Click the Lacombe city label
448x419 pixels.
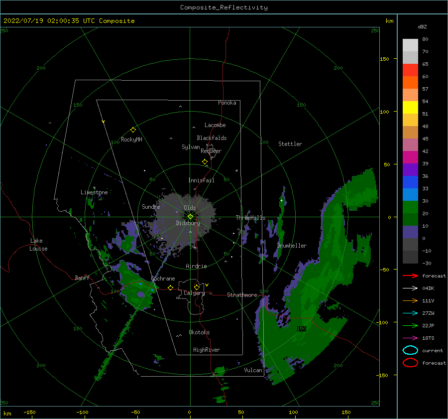click(215, 125)
